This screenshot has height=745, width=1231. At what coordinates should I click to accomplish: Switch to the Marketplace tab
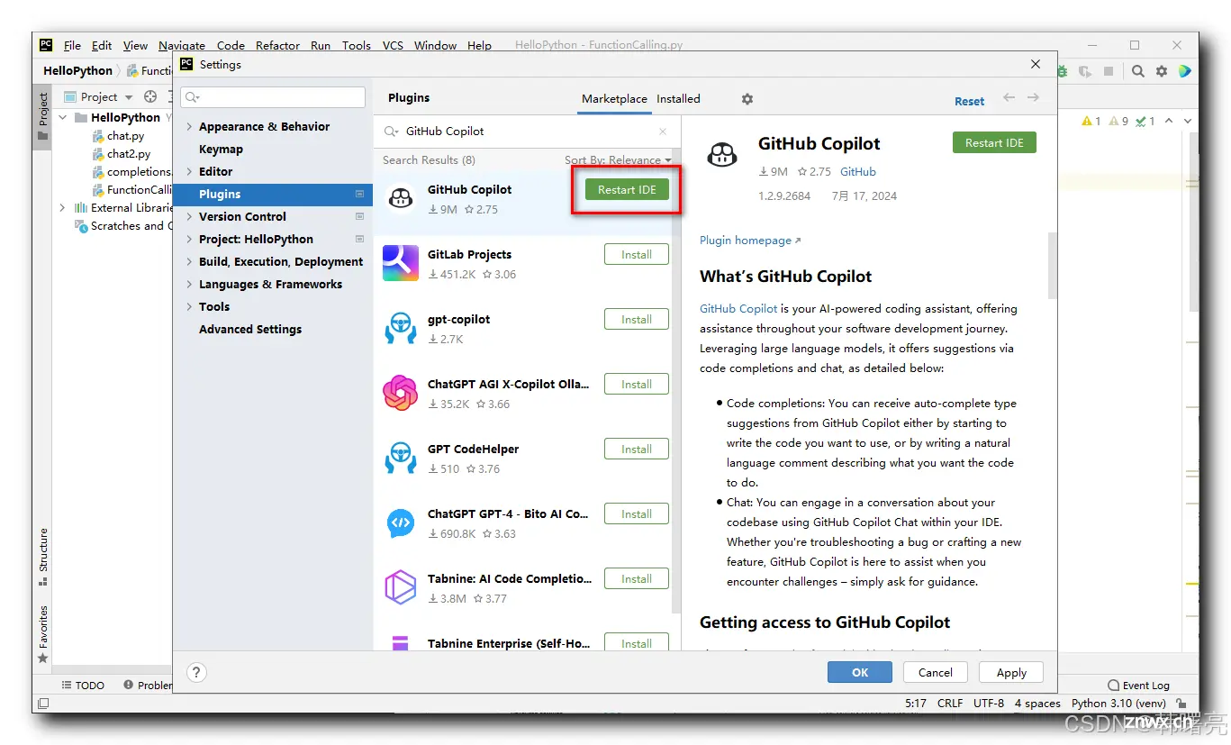[614, 99]
